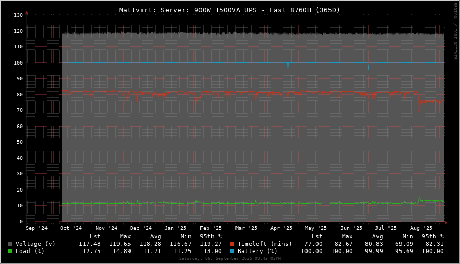Click Timeleft max value 82.67

344,244
